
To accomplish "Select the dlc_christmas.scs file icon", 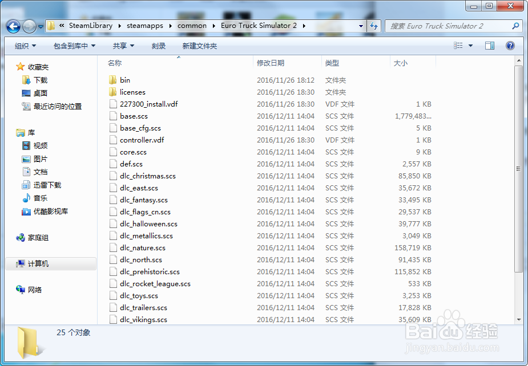I will [113, 176].
